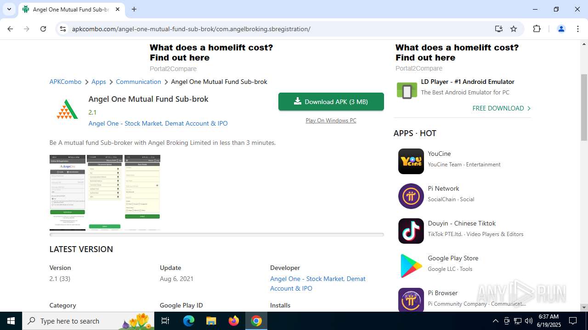Open volume control in tray
The height and width of the screenshot is (330, 588).
pos(529,321)
